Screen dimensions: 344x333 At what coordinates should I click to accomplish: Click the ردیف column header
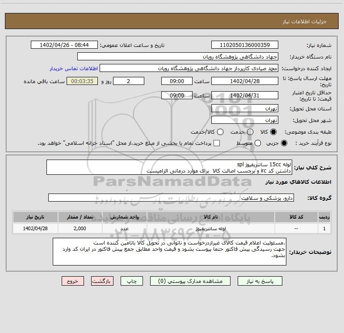(x=324, y=217)
